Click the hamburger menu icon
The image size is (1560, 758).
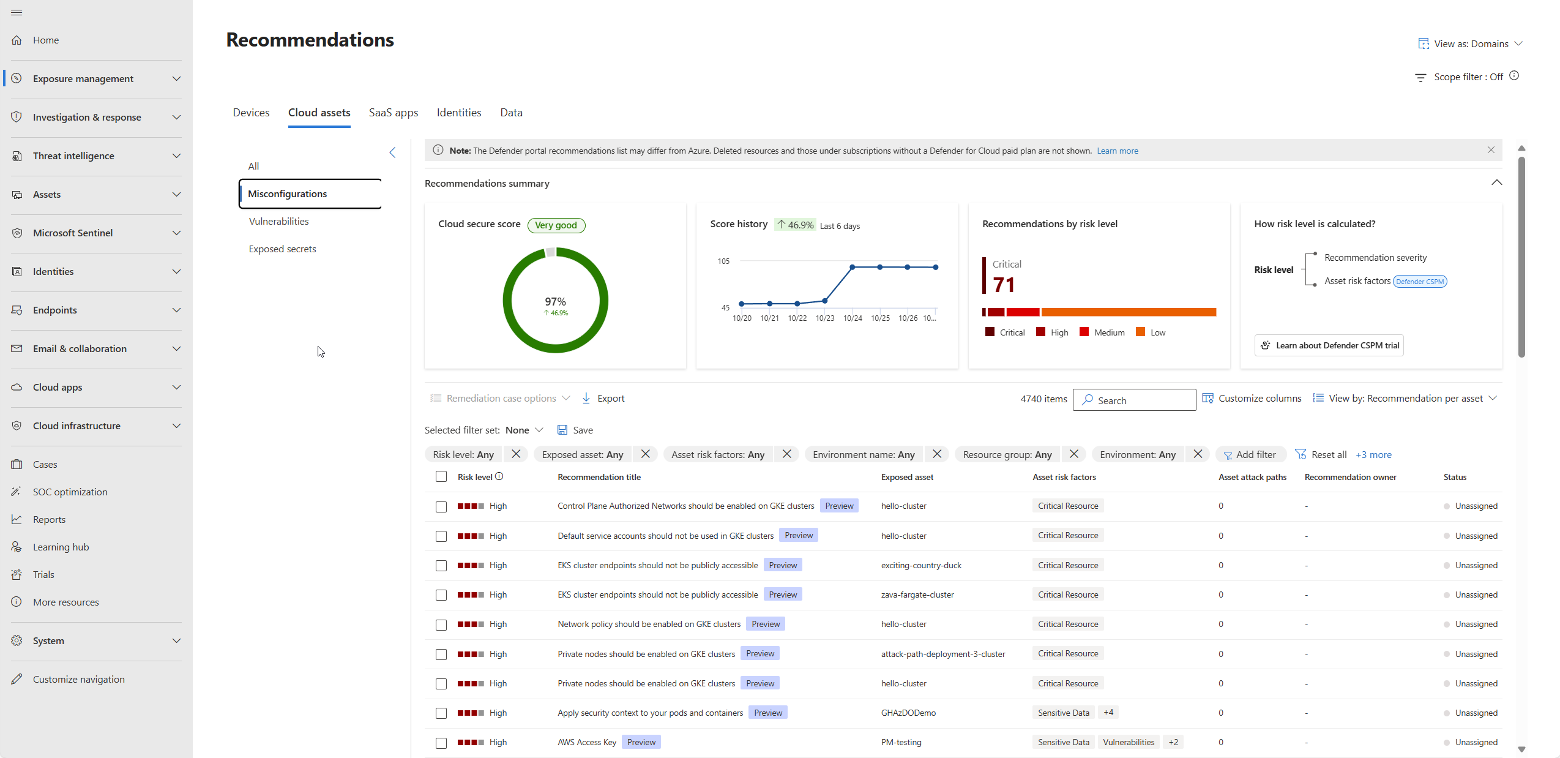coord(17,12)
